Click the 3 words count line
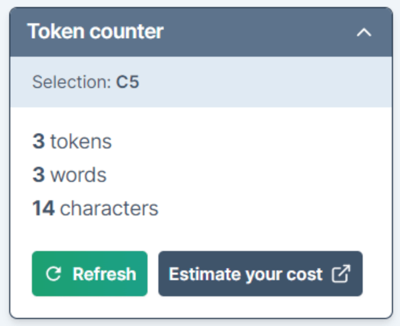This screenshot has height=326, width=400. (x=69, y=175)
